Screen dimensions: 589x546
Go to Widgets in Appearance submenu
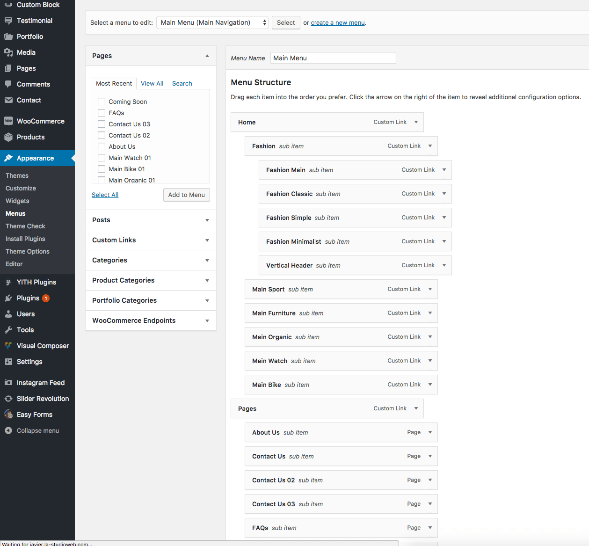(17, 201)
